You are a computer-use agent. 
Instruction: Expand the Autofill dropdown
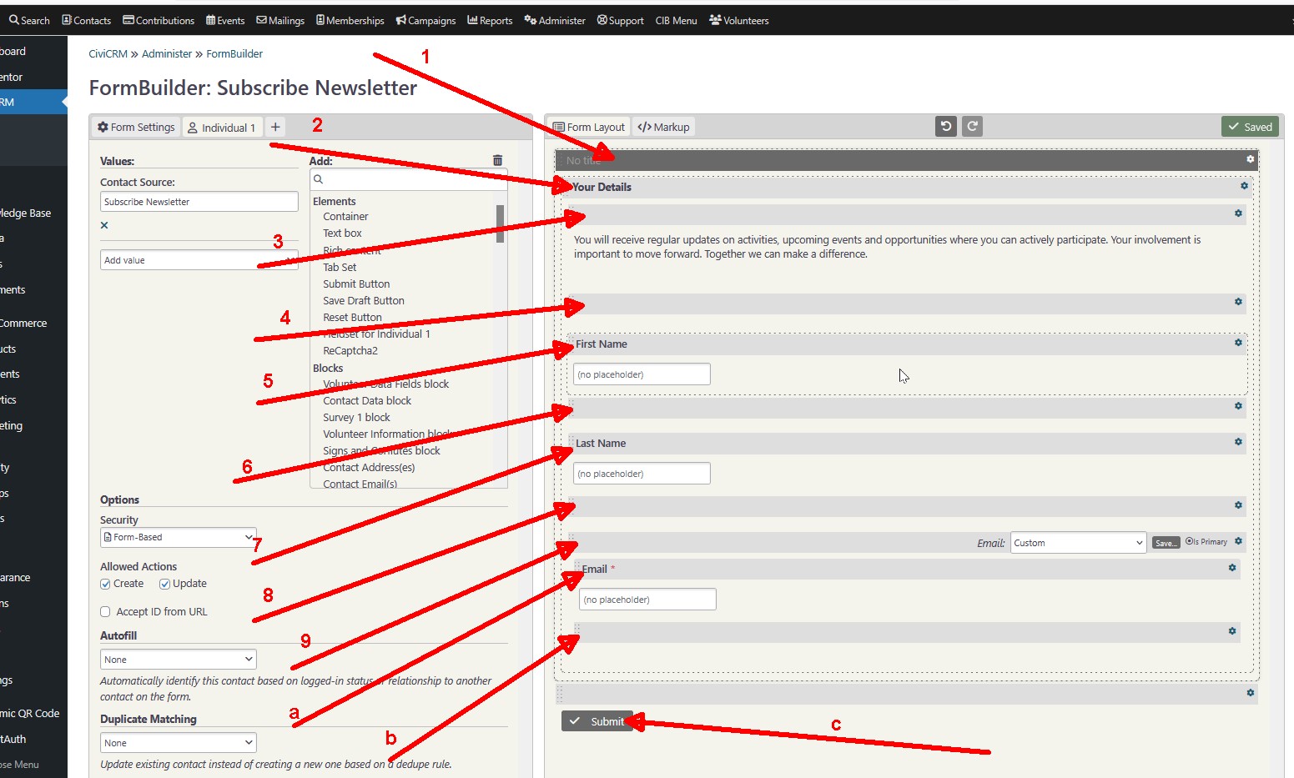tap(178, 660)
